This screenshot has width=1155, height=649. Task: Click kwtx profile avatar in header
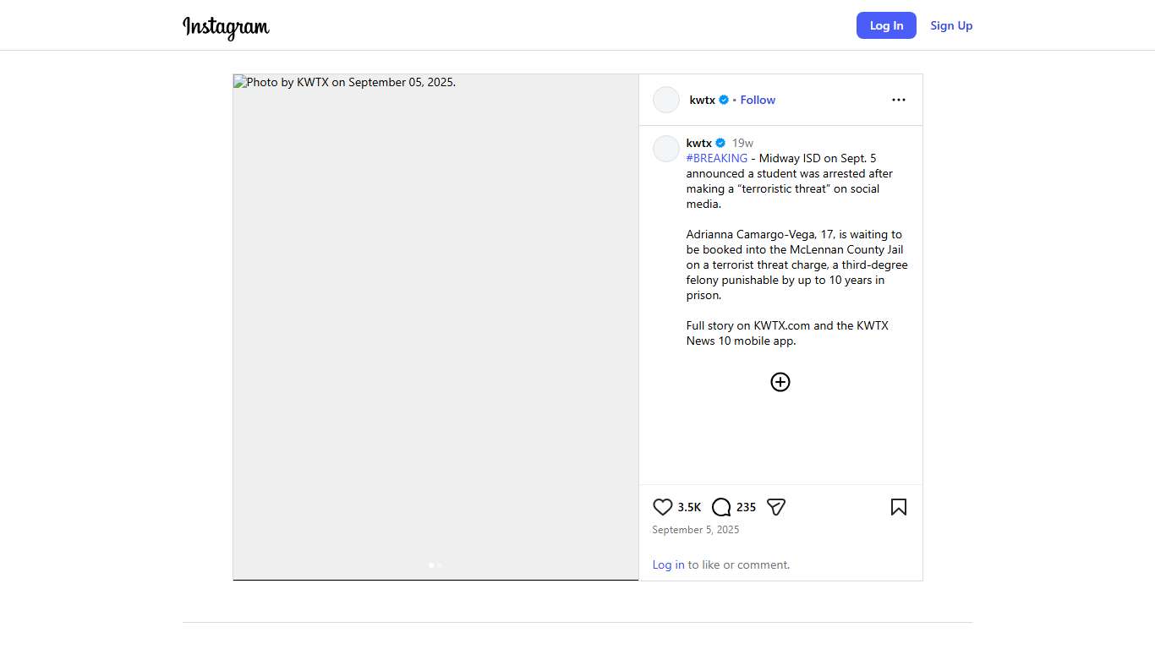click(666, 100)
